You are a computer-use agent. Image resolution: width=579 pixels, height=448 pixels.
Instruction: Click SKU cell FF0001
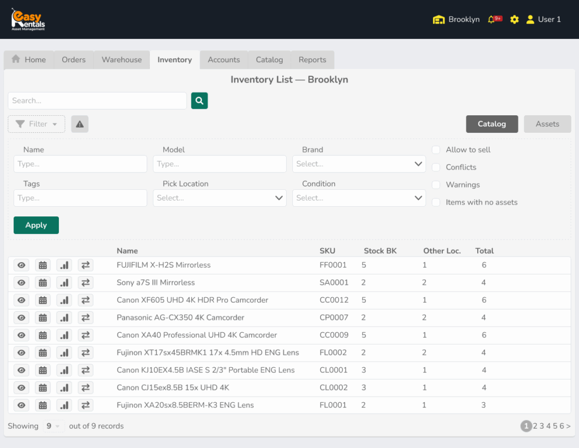333,265
